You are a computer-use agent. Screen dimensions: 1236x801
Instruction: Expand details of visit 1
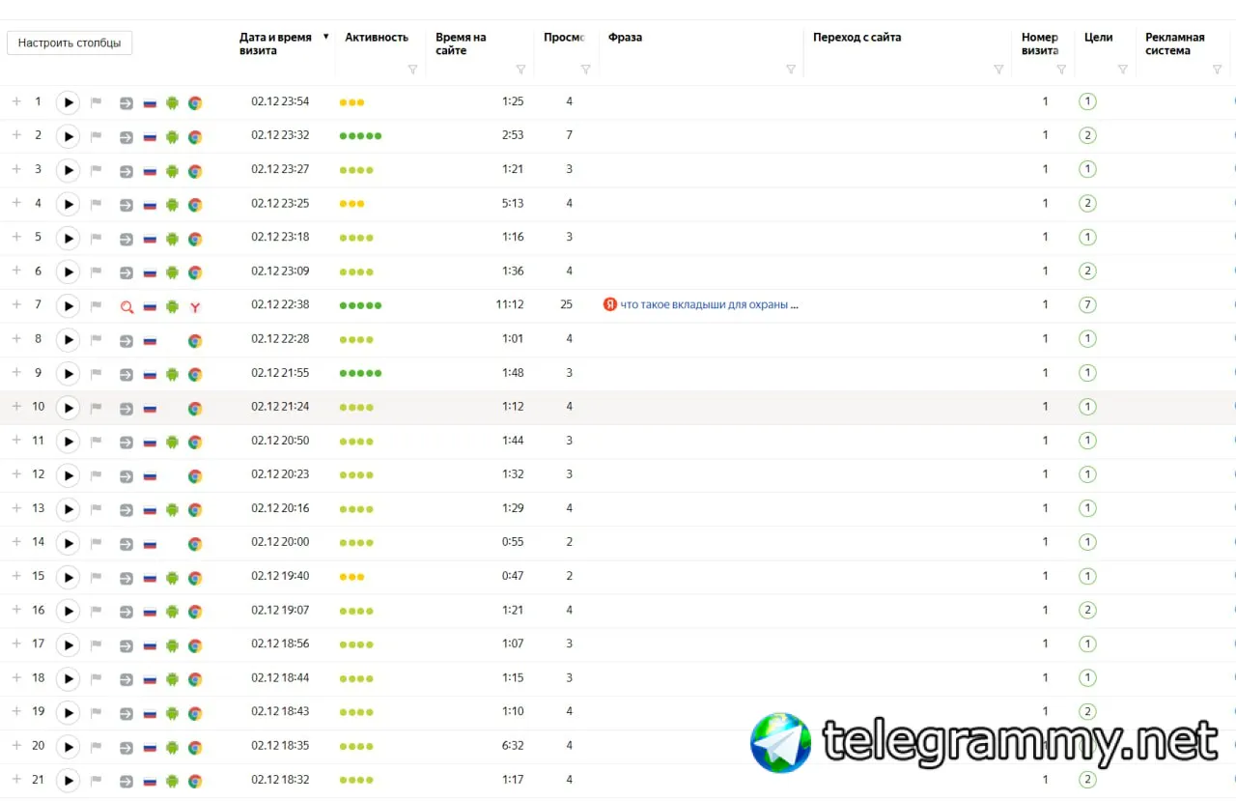tap(16, 101)
